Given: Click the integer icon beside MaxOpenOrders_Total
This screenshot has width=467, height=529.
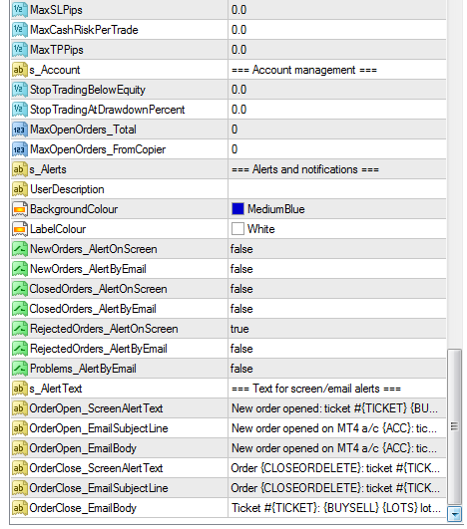Looking at the screenshot, I should tap(19, 130).
